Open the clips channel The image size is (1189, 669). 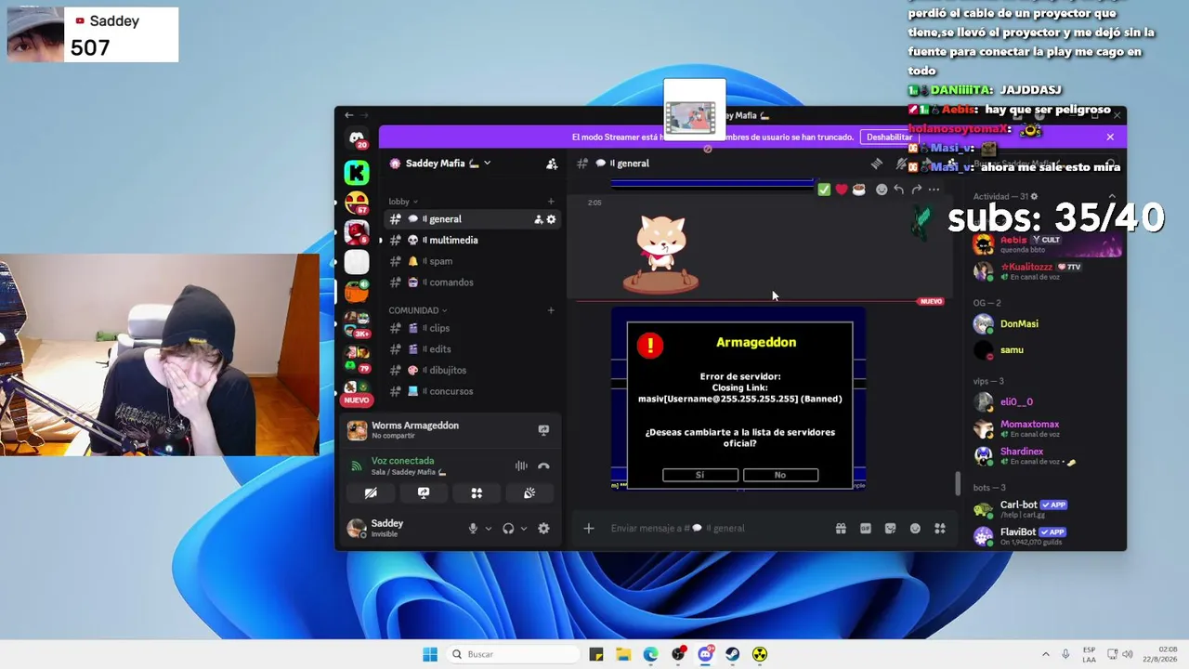pos(473,328)
